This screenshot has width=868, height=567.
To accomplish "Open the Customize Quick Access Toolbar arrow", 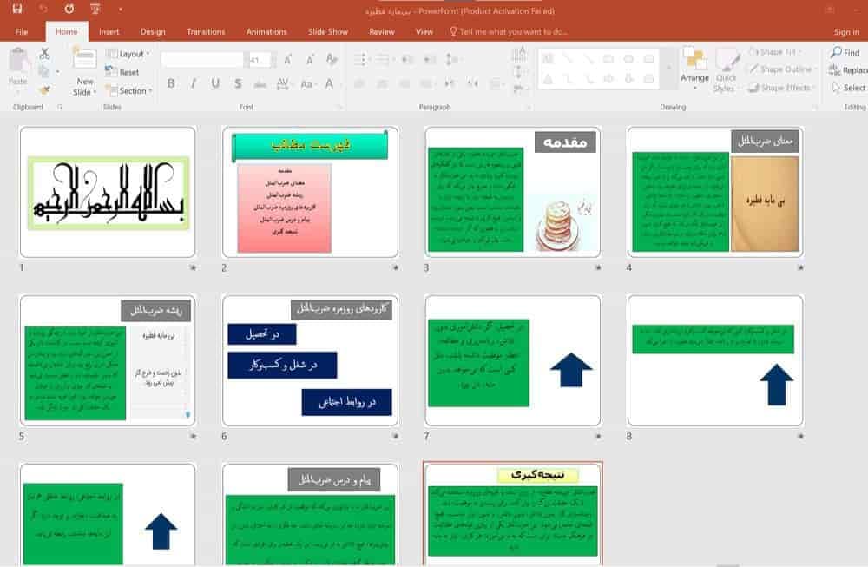I will click(x=120, y=10).
